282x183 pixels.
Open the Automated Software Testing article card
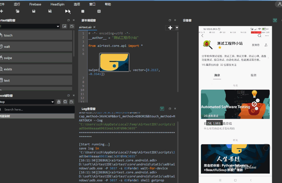[x=235, y=104]
